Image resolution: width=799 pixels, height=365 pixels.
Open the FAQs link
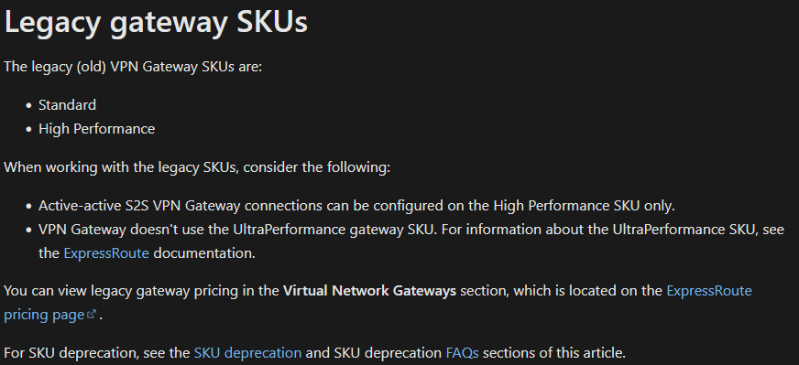[462, 353]
